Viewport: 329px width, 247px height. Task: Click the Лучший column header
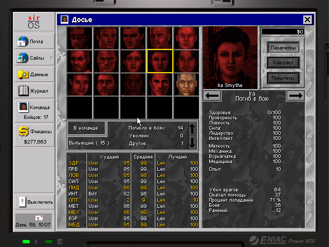(177, 157)
